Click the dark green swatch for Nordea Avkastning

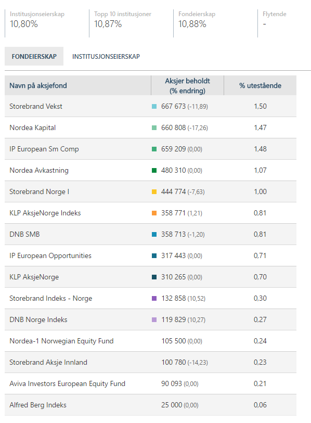[154, 171]
